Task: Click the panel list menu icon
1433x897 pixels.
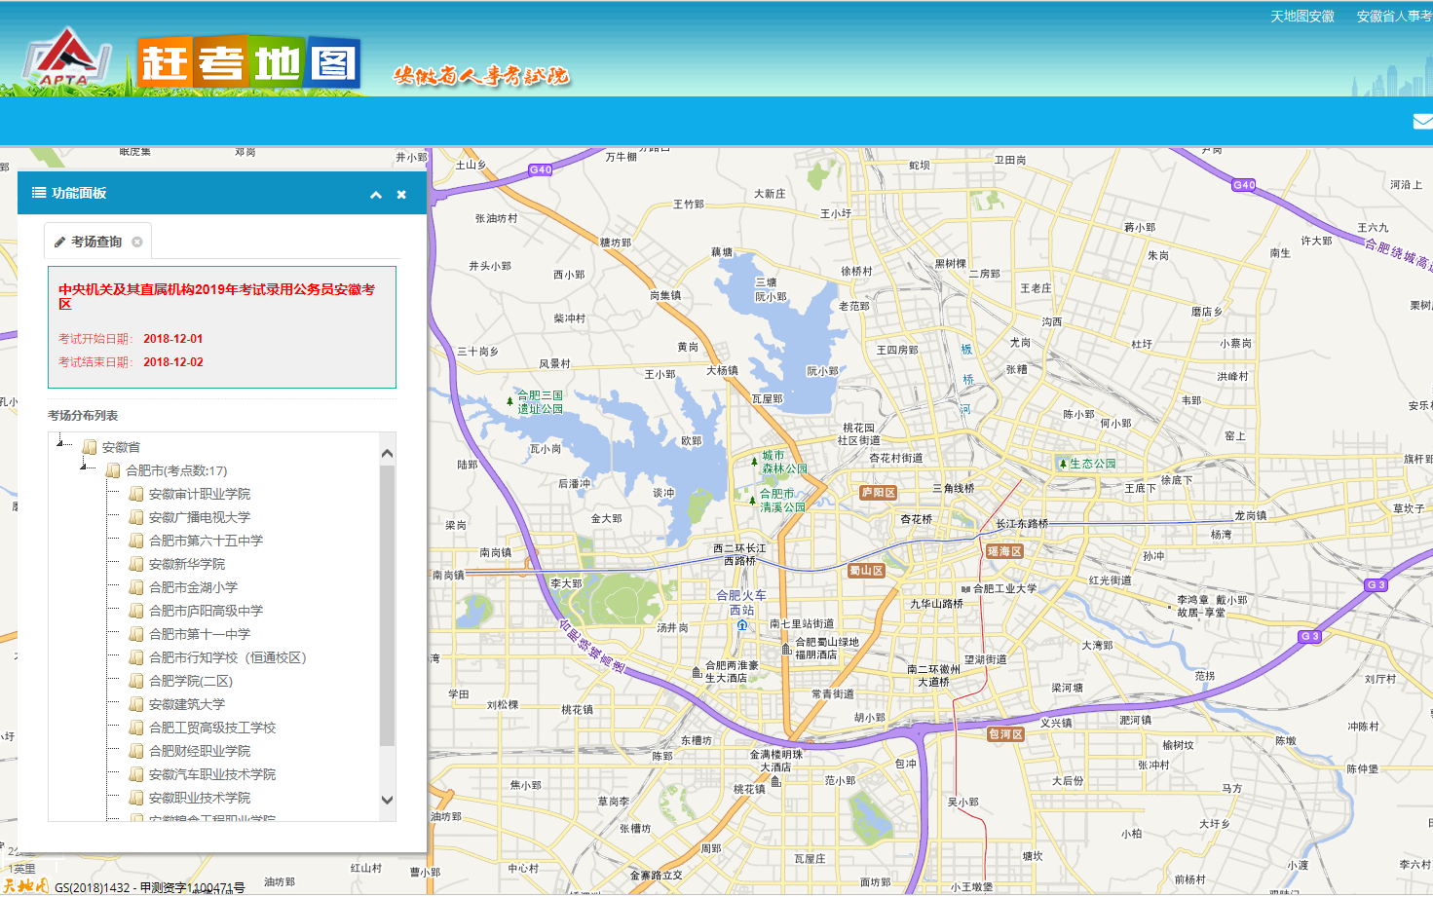Action: click(x=39, y=193)
